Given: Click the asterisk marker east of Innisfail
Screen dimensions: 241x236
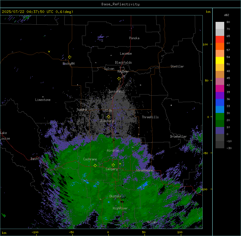Looking at the screenshot, I should point(140,85).
